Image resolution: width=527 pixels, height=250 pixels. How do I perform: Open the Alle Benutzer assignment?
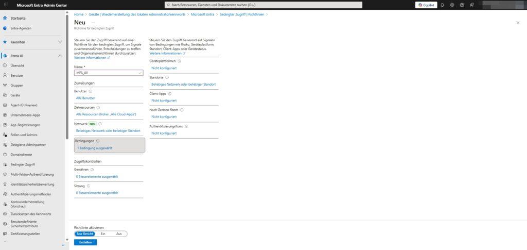pos(85,98)
